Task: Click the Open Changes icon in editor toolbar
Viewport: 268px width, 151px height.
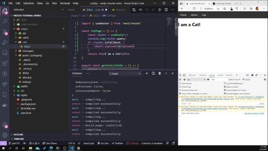Action: click(x=134, y=10)
